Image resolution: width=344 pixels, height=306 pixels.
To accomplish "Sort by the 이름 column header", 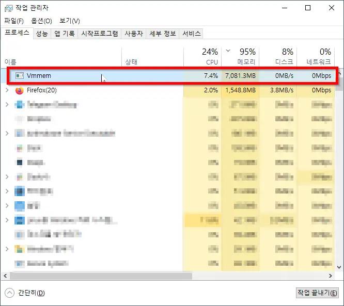I will coord(61,57).
